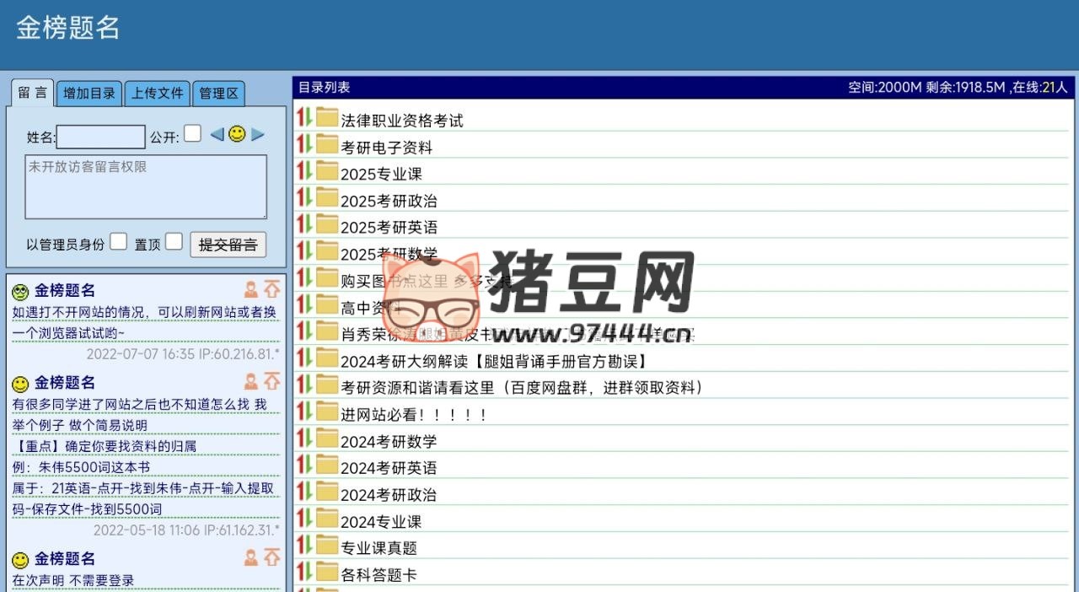
Task: Click inside the 姓名 name input field
Action: click(99, 136)
